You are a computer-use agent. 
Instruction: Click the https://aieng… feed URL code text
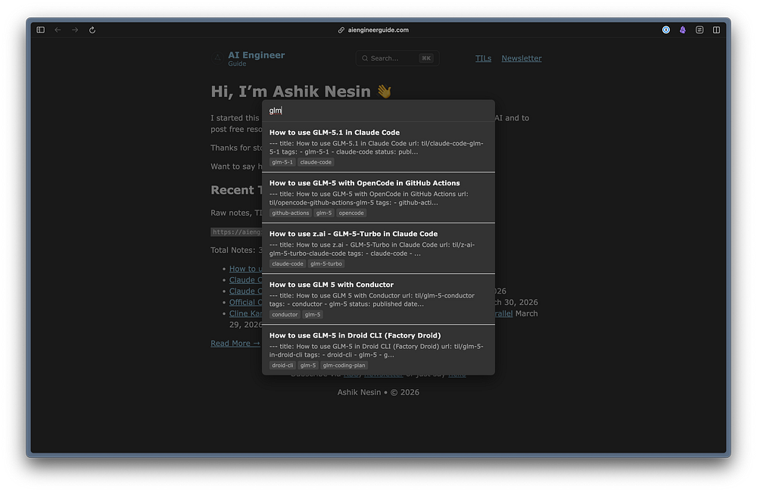pos(236,232)
